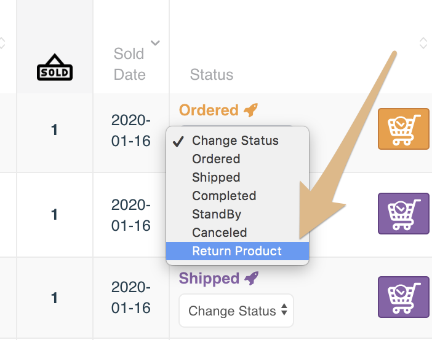The image size is (432, 340).
Task: Select Return Product from status menu
Action: click(238, 251)
